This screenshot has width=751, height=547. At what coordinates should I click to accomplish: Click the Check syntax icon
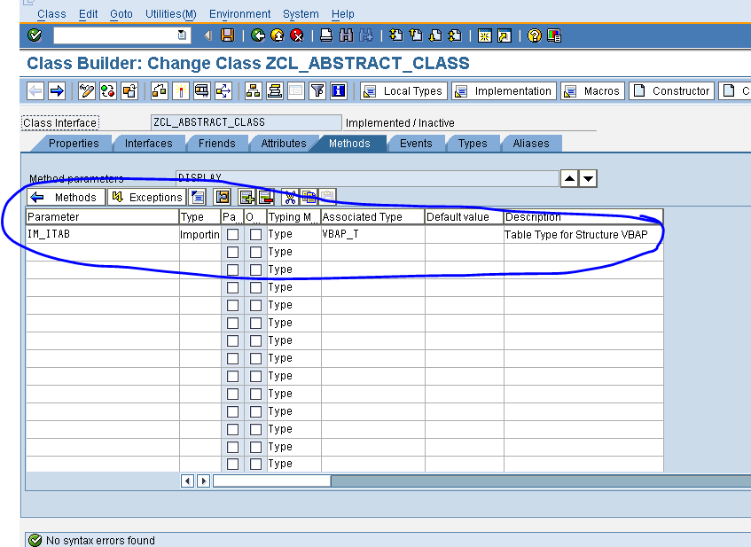pyautogui.click(x=160, y=90)
